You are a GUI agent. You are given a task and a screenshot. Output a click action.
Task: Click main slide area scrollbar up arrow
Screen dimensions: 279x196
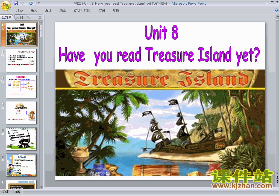(277, 16)
